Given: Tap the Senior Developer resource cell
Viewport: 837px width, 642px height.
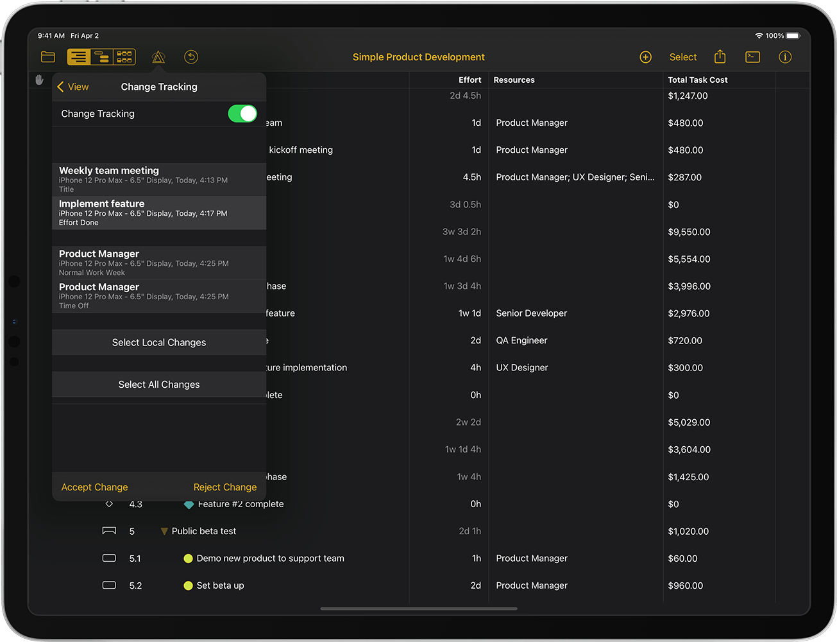Looking at the screenshot, I should [x=532, y=313].
